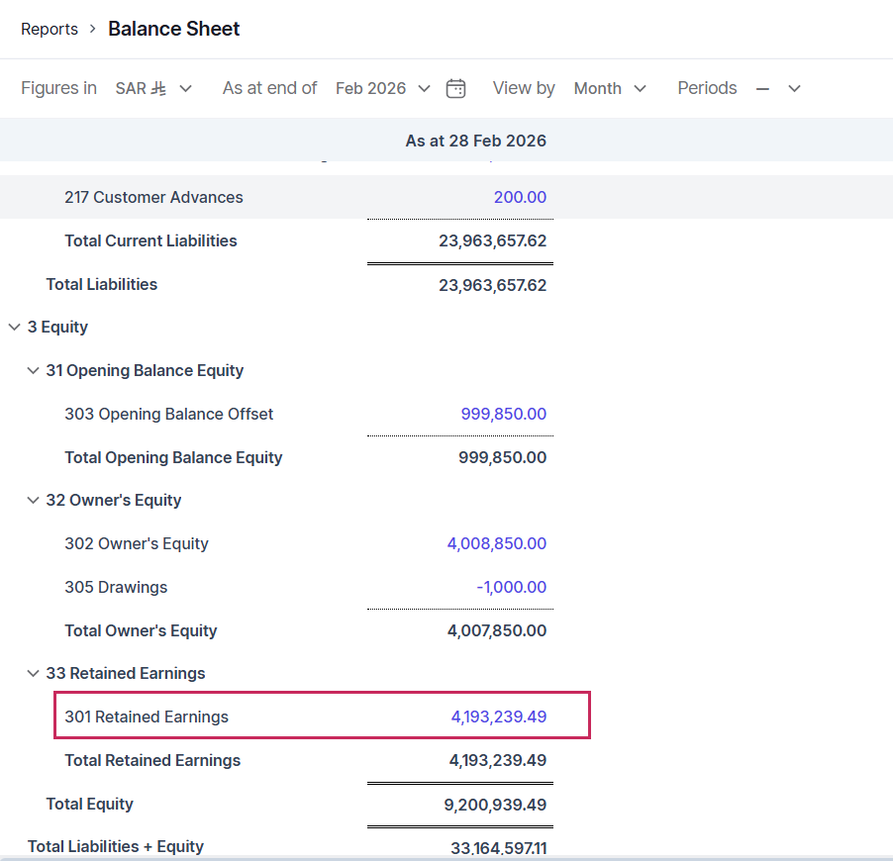Click the Total Equity row
This screenshot has height=861, width=893.
coord(89,804)
